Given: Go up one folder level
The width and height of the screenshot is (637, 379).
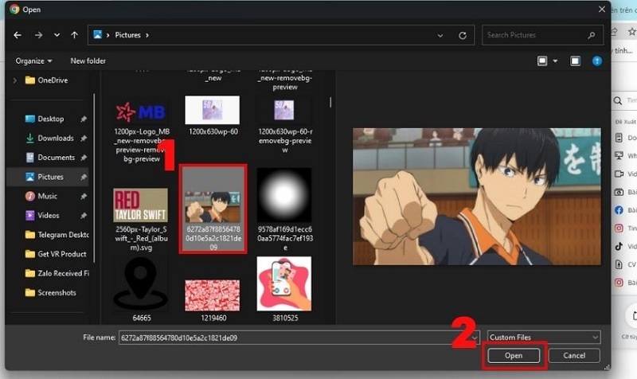Looking at the screenshot, I should [x=74, y=35].
